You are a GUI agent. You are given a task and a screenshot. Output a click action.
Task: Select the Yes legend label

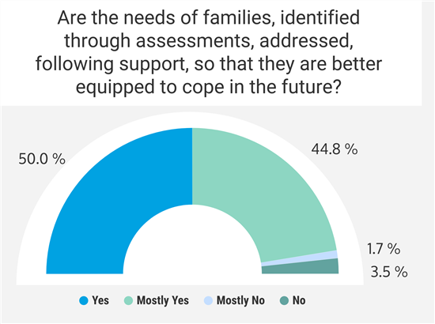[x=100, y=300]
